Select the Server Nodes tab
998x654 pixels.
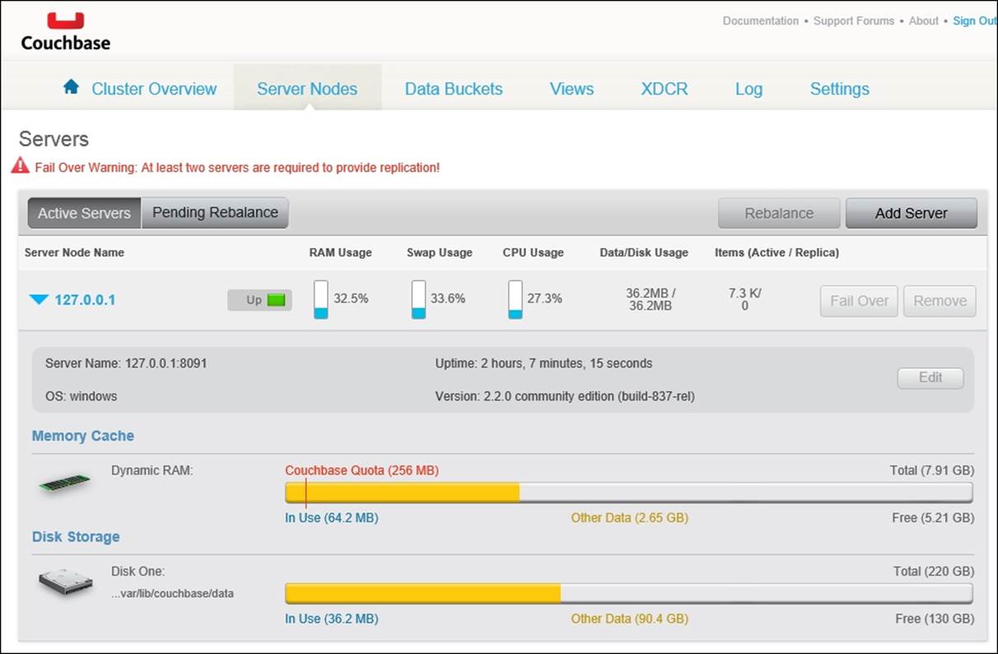point(307,89)
